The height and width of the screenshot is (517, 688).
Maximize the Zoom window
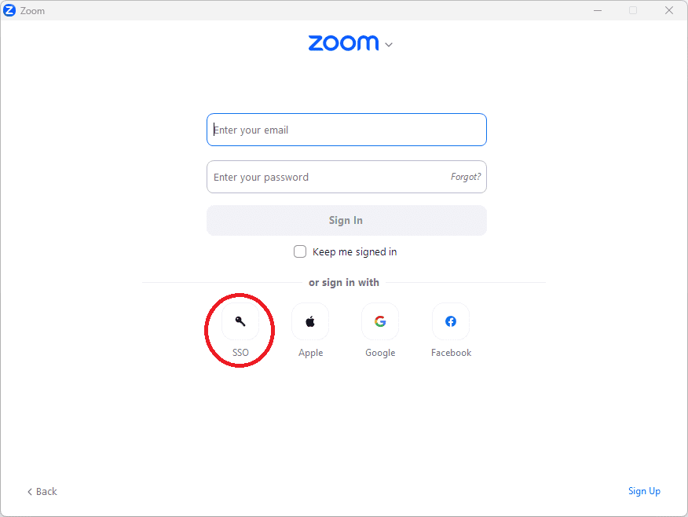[x=633, y=10]
